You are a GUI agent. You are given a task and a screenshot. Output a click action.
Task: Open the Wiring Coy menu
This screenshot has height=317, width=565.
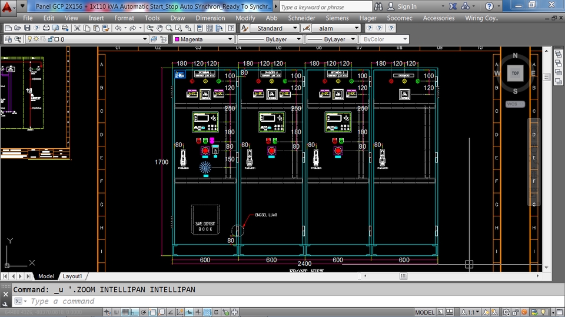[x=481, y=18]
